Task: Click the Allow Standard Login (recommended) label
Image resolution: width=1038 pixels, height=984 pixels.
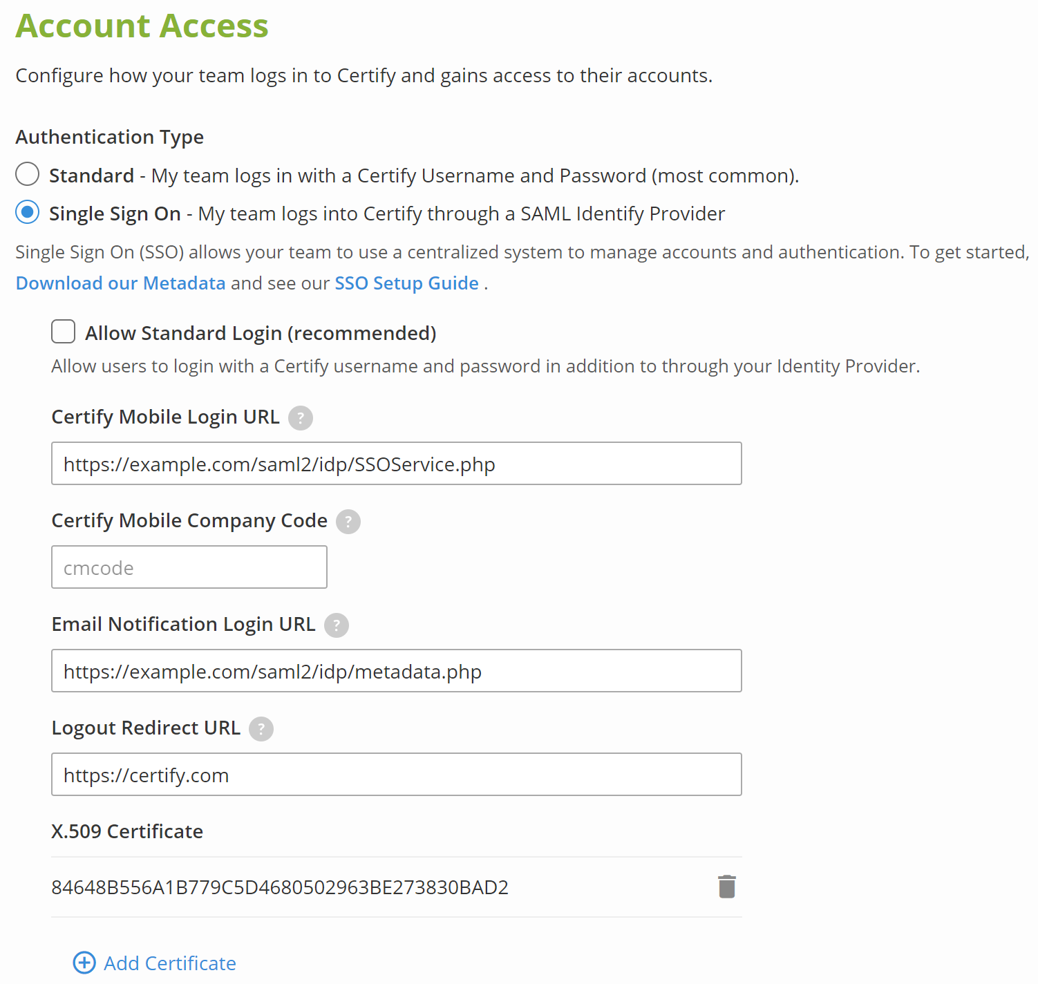Action: coord(261,333)
